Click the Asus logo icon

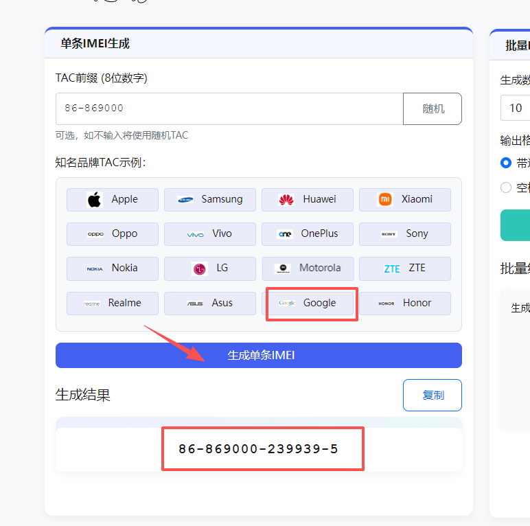point(195,304)
